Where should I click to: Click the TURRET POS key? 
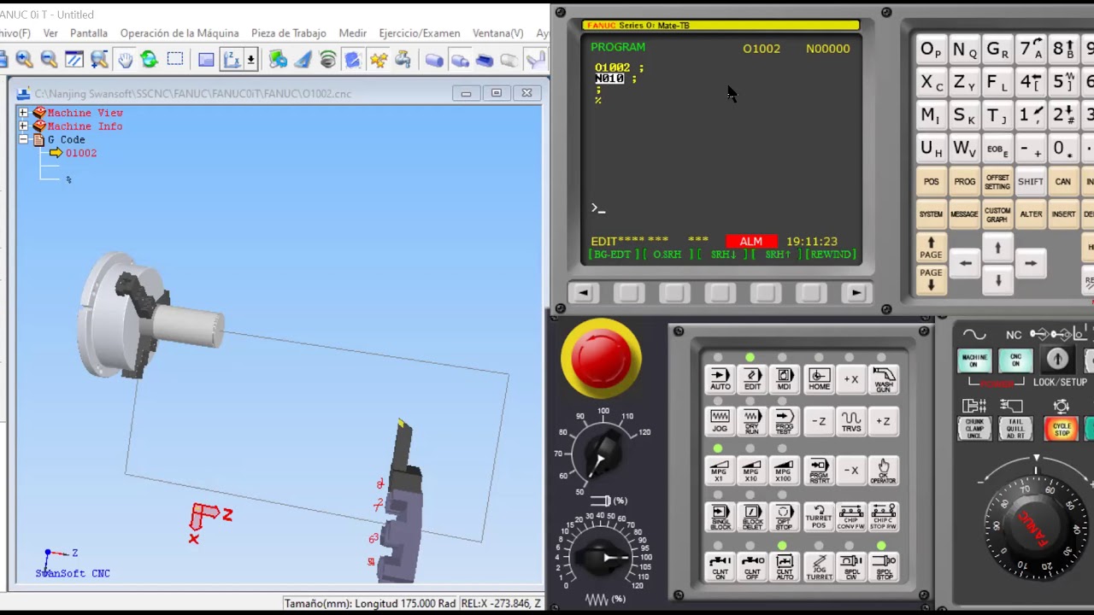tap(819, 517)
